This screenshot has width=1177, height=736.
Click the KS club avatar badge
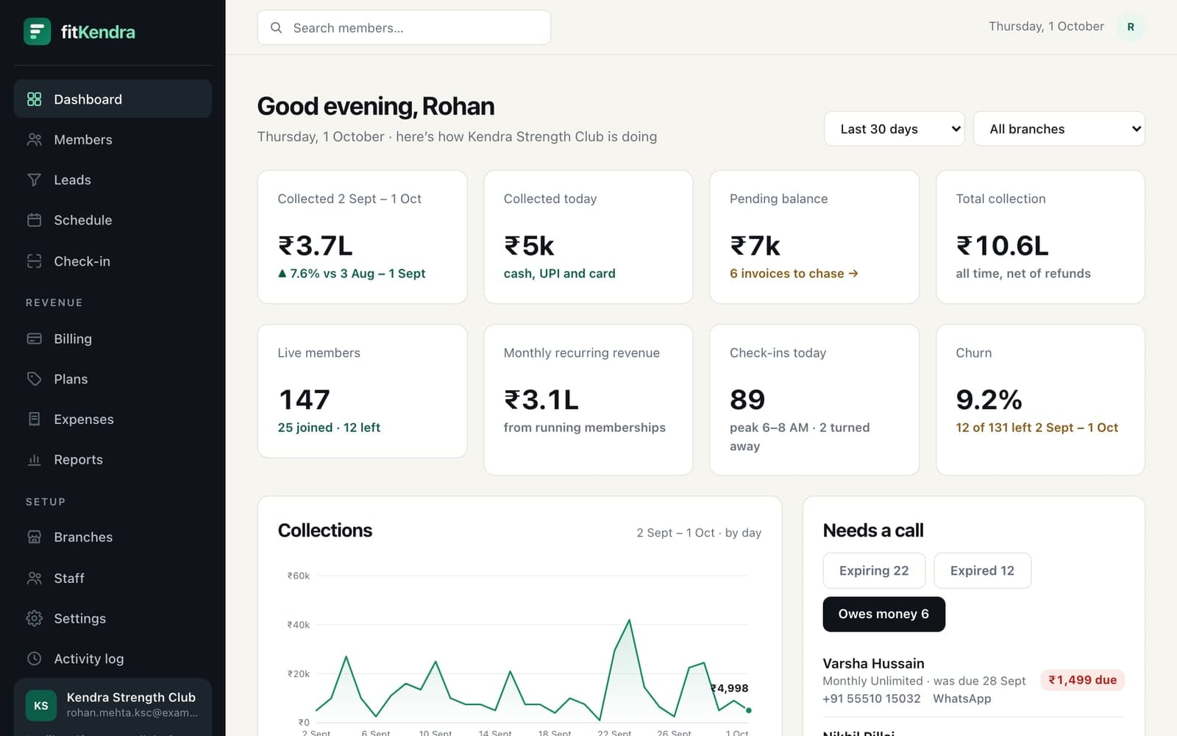pyautogui.click(x=41, y=706)
